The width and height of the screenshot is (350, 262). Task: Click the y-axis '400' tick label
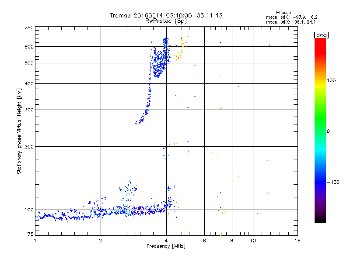pos(29,83)
